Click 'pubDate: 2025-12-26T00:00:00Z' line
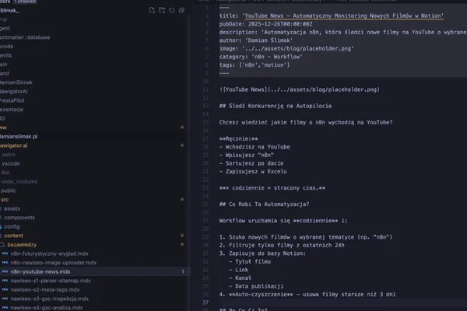467x311 pixels. click(265, 24)
